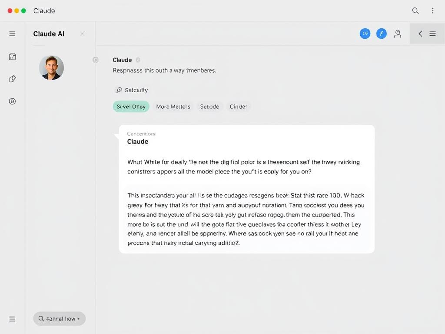Click the profile photo avatar

51,67
